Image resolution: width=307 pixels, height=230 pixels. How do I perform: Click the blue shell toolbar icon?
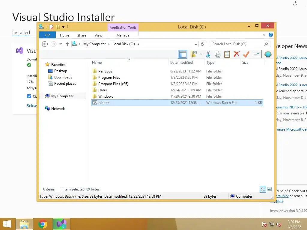coord(268,54)
